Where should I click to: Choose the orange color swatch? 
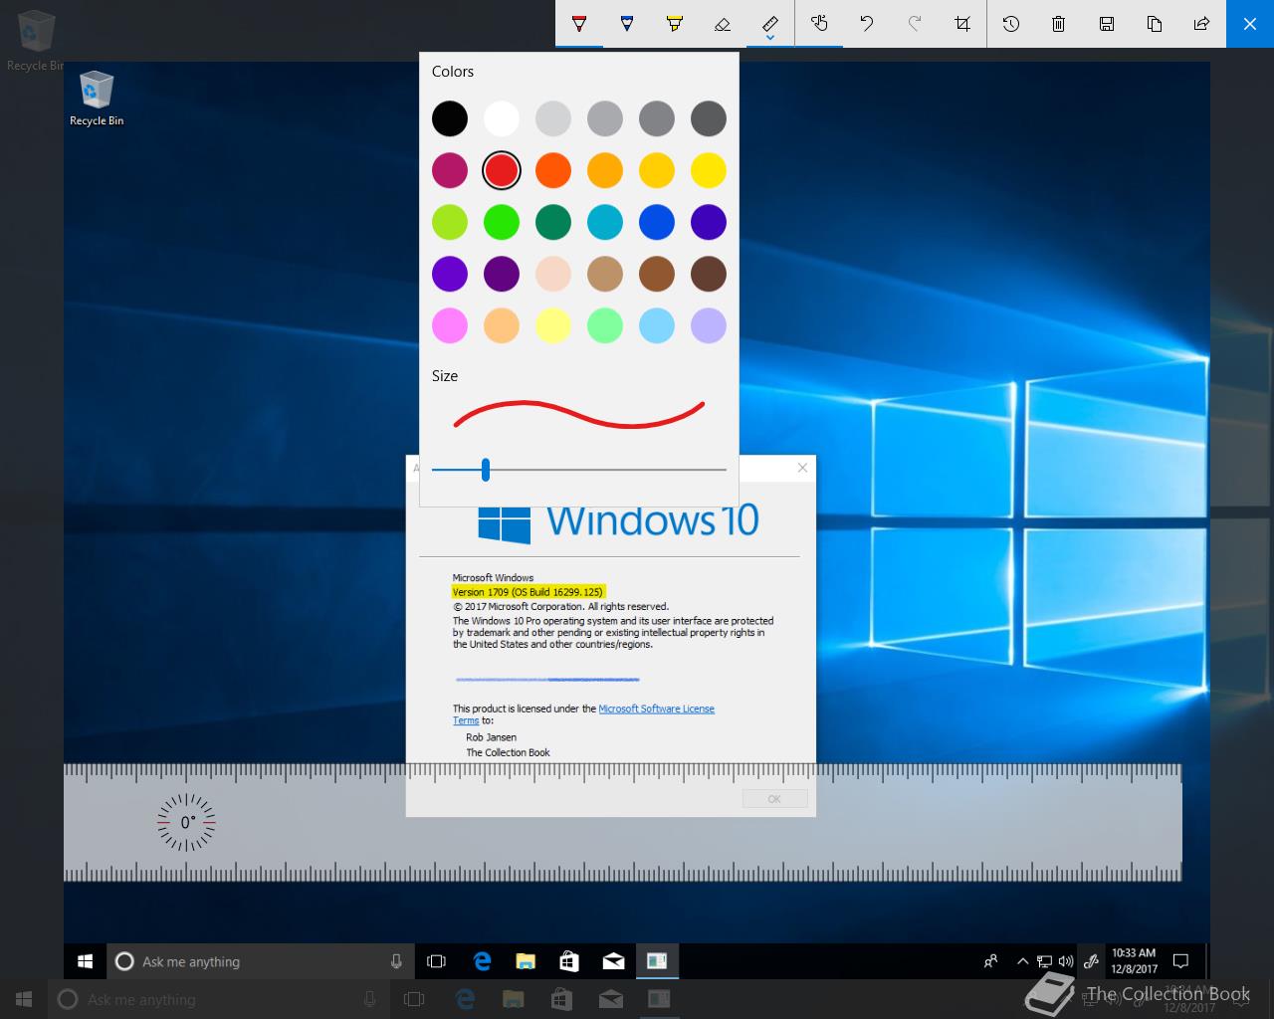553,170
